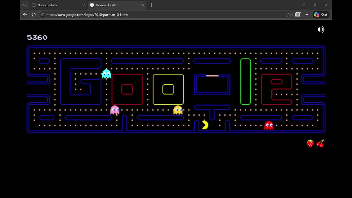Open the Copilot Chat button
Screen dimensions: 352x198
[x=321, y=15]
